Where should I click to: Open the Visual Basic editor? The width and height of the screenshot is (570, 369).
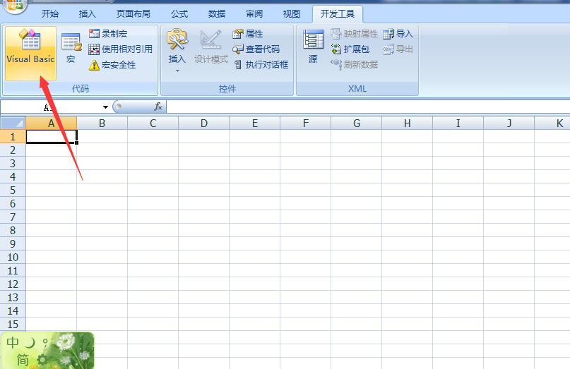point(30,54)
